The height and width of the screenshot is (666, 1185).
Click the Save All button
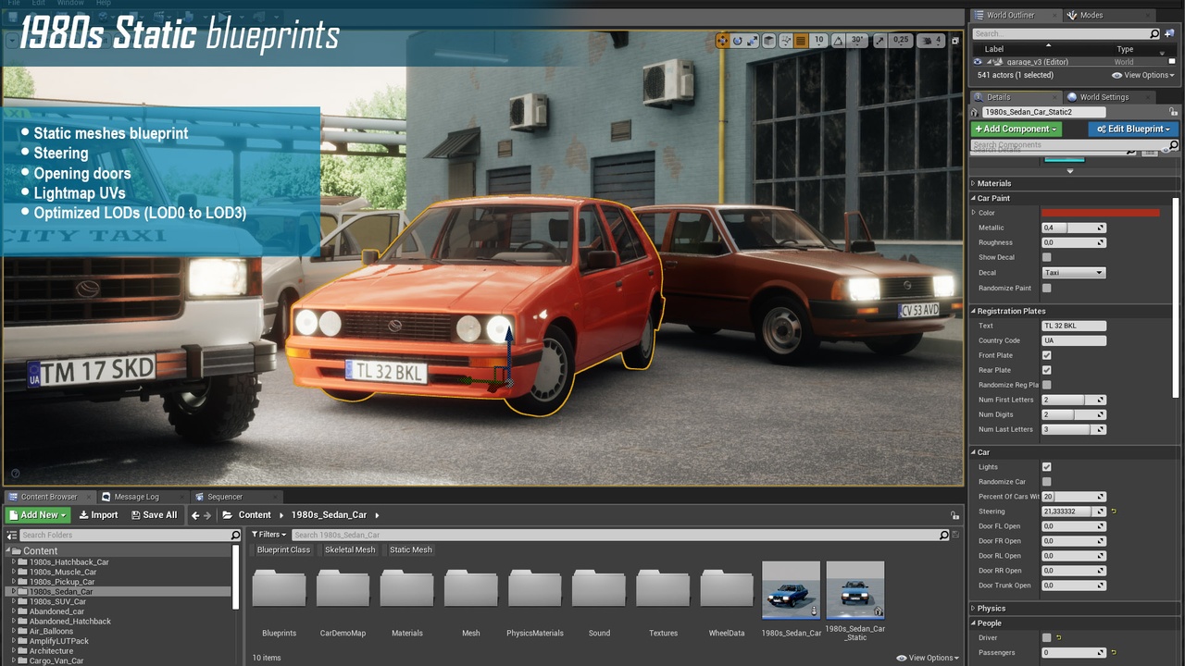[154, 515]
